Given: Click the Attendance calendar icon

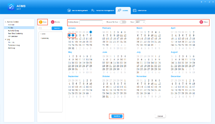Looking at the screenshot, I should (135, 10).
